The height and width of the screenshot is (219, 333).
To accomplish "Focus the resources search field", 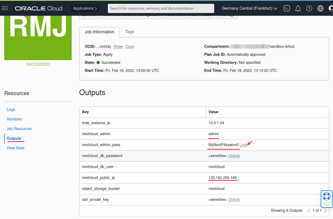I will (x=161, y=8).
